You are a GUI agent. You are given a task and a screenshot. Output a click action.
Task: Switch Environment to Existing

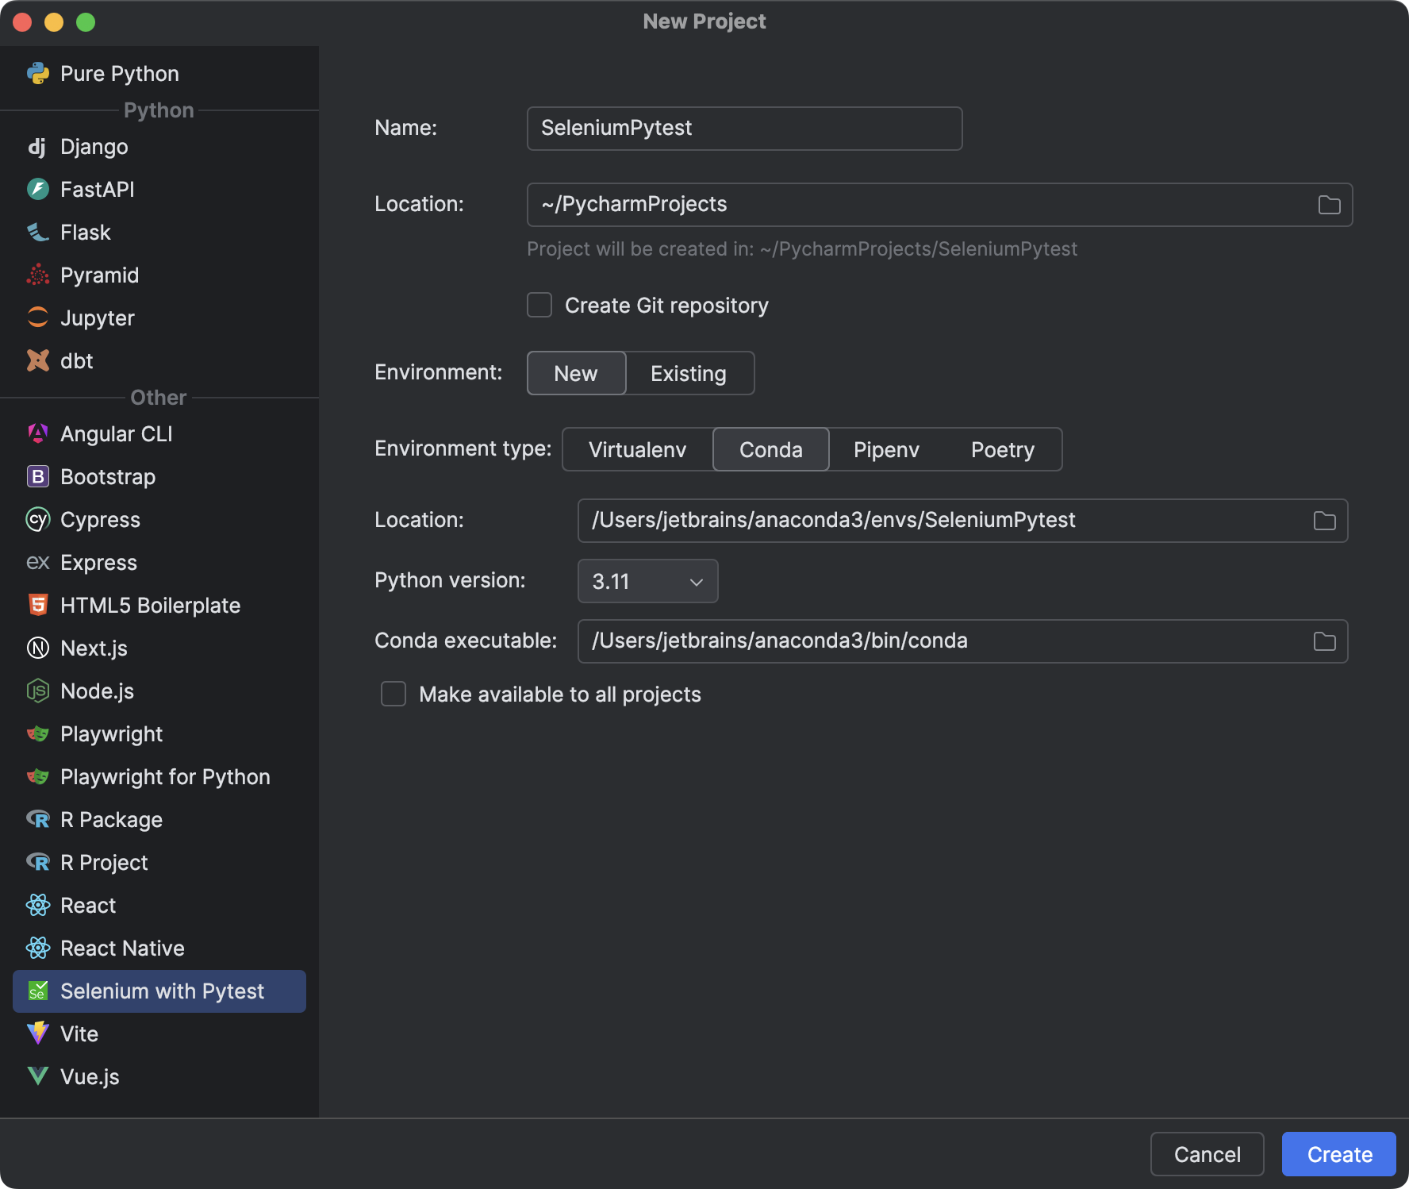688,373
